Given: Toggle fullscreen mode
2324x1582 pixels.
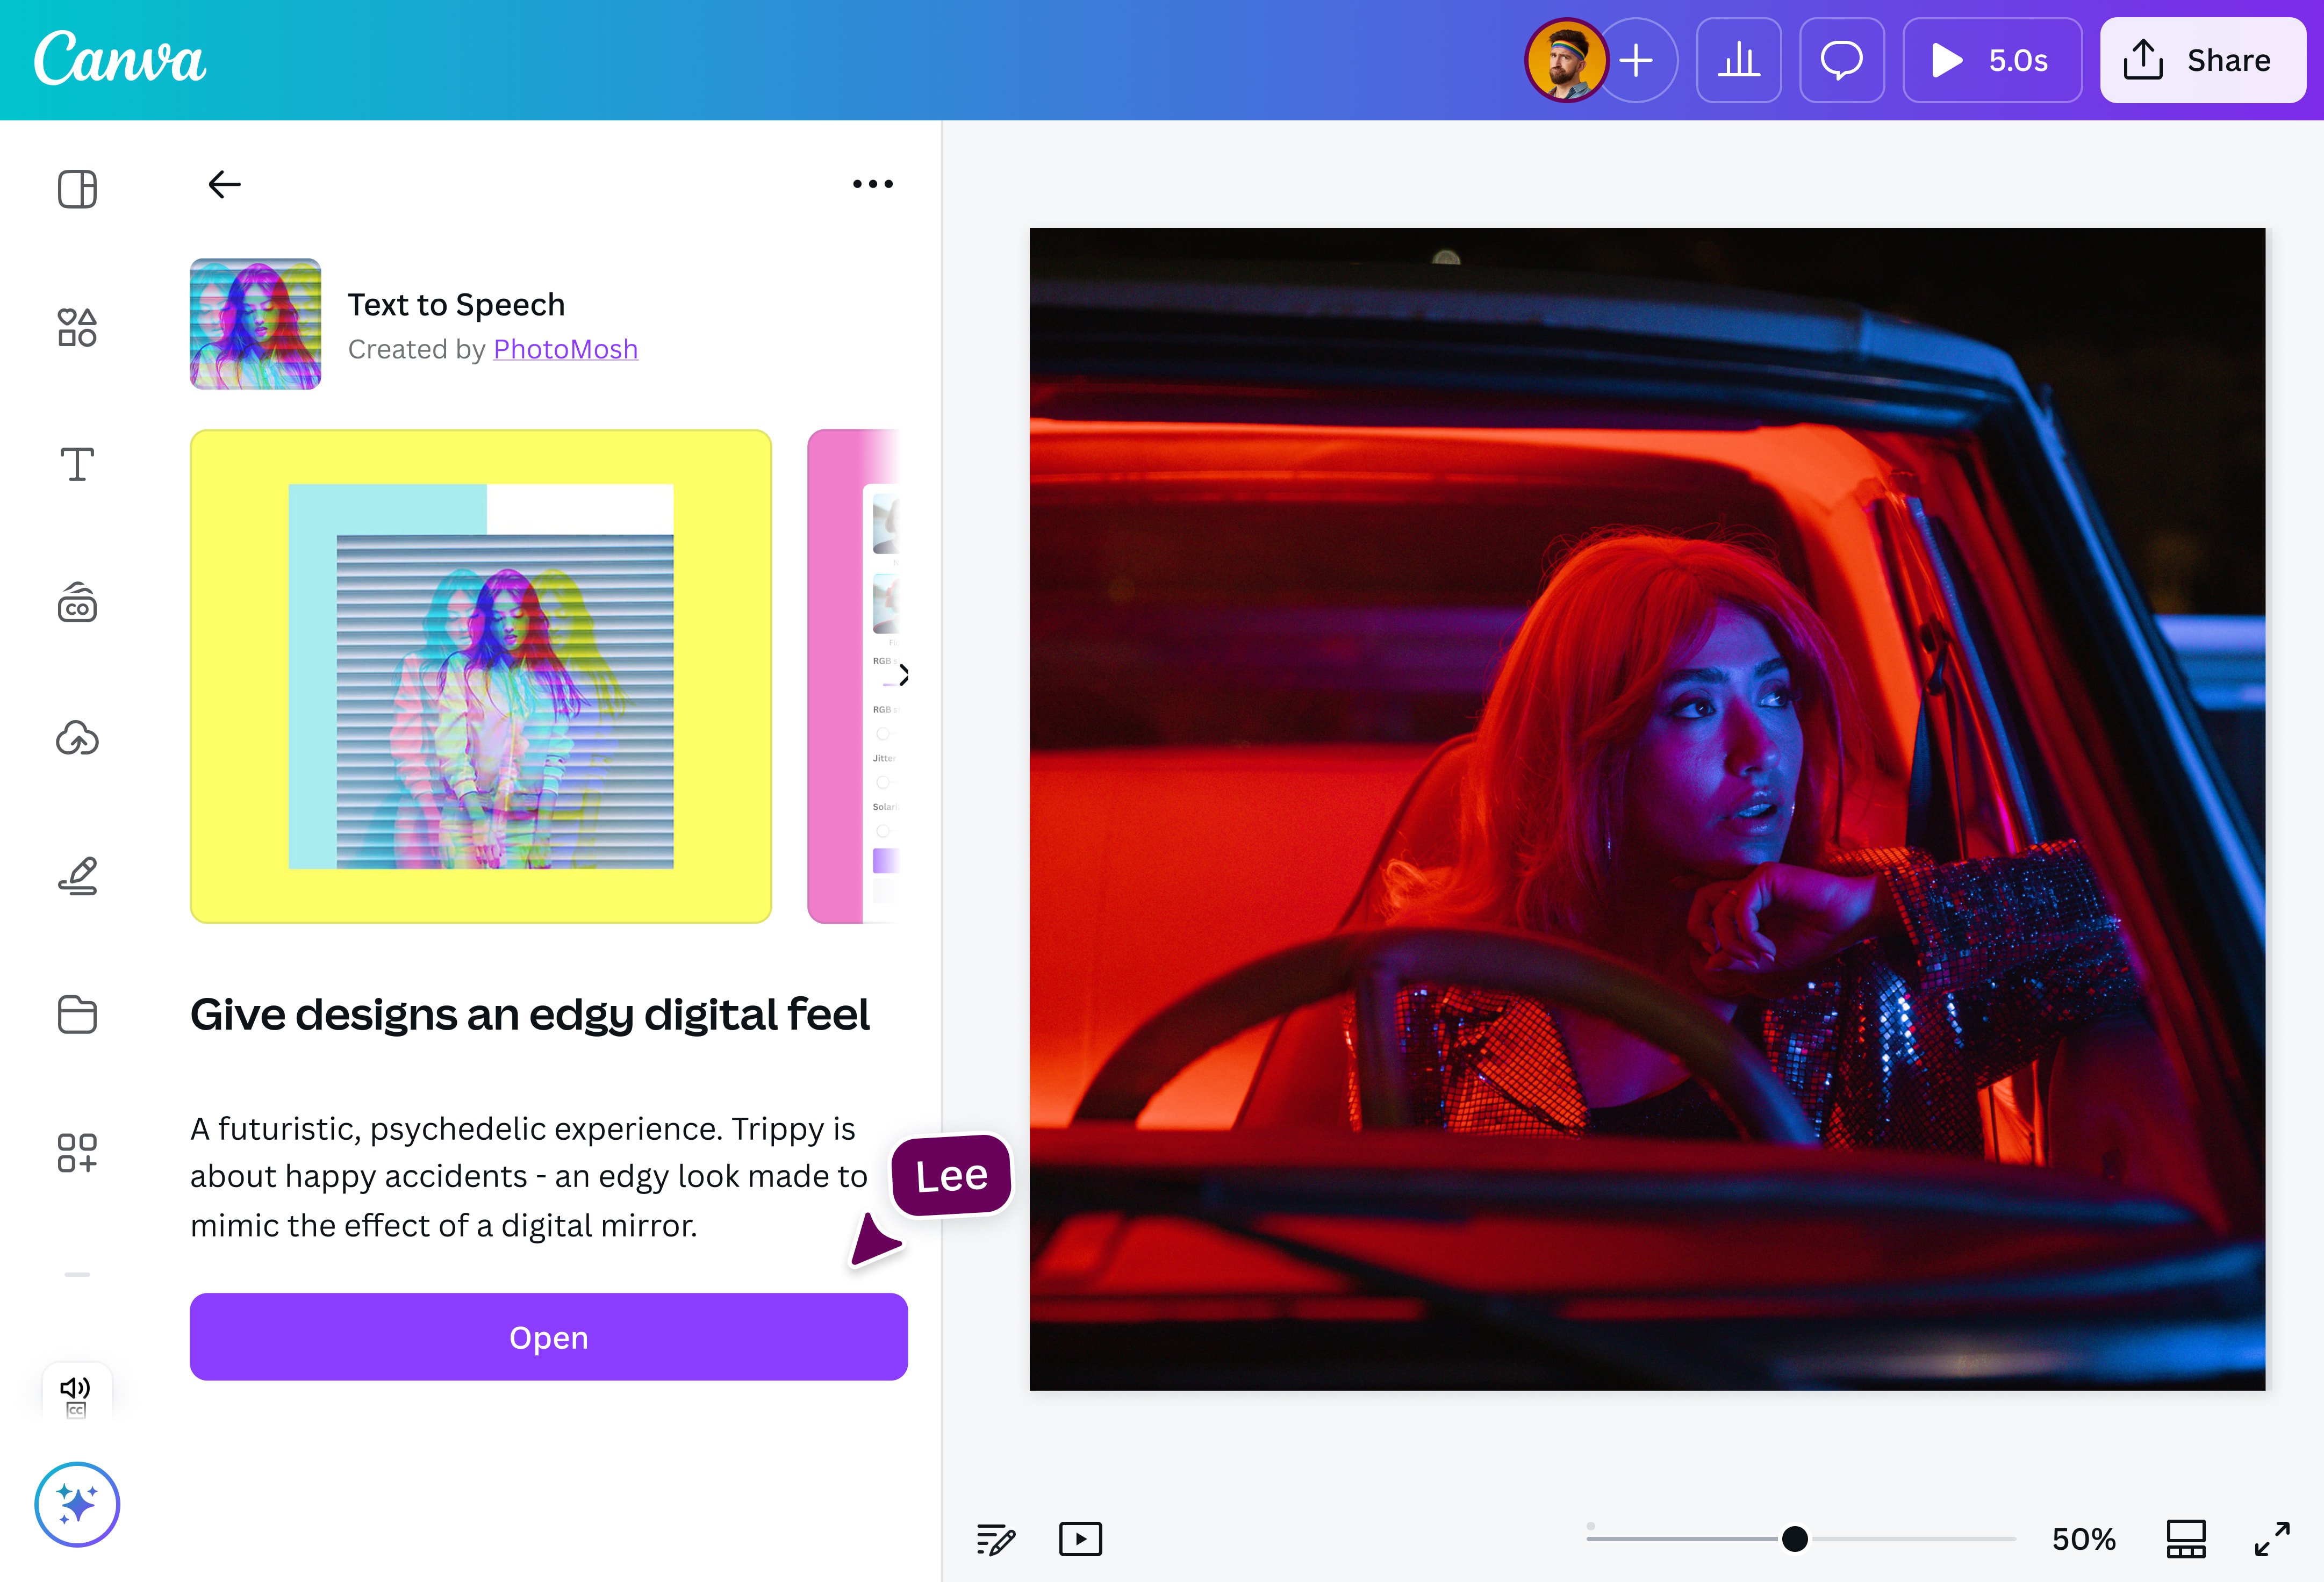Looking at the screenshot, I should click(2273, 1539).
